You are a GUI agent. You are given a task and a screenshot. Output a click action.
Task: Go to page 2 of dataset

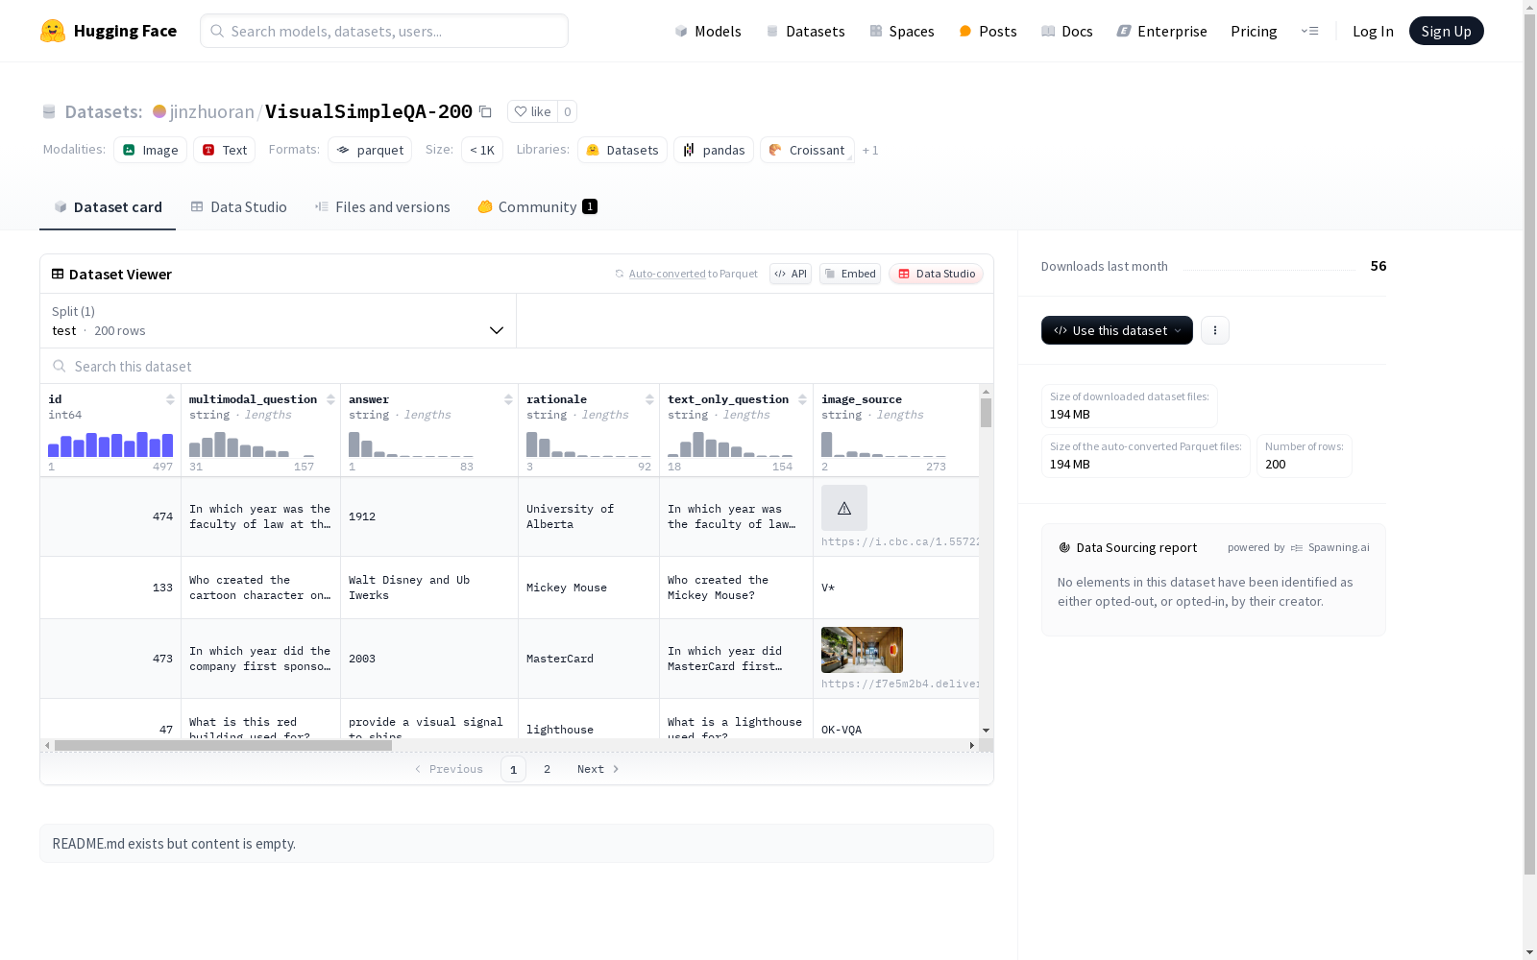click(x=548, y=769)
